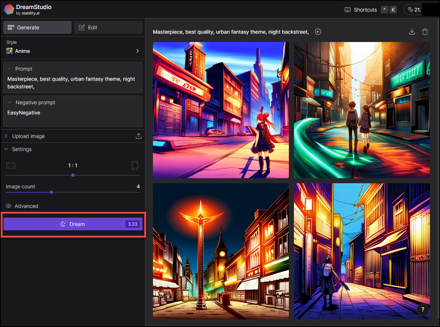Switch to the Edit tab
This screenshot has width=440, height=327.
[108, 28]
